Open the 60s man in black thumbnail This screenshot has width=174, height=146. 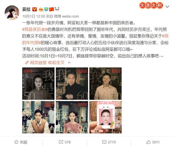coord(72,84)
